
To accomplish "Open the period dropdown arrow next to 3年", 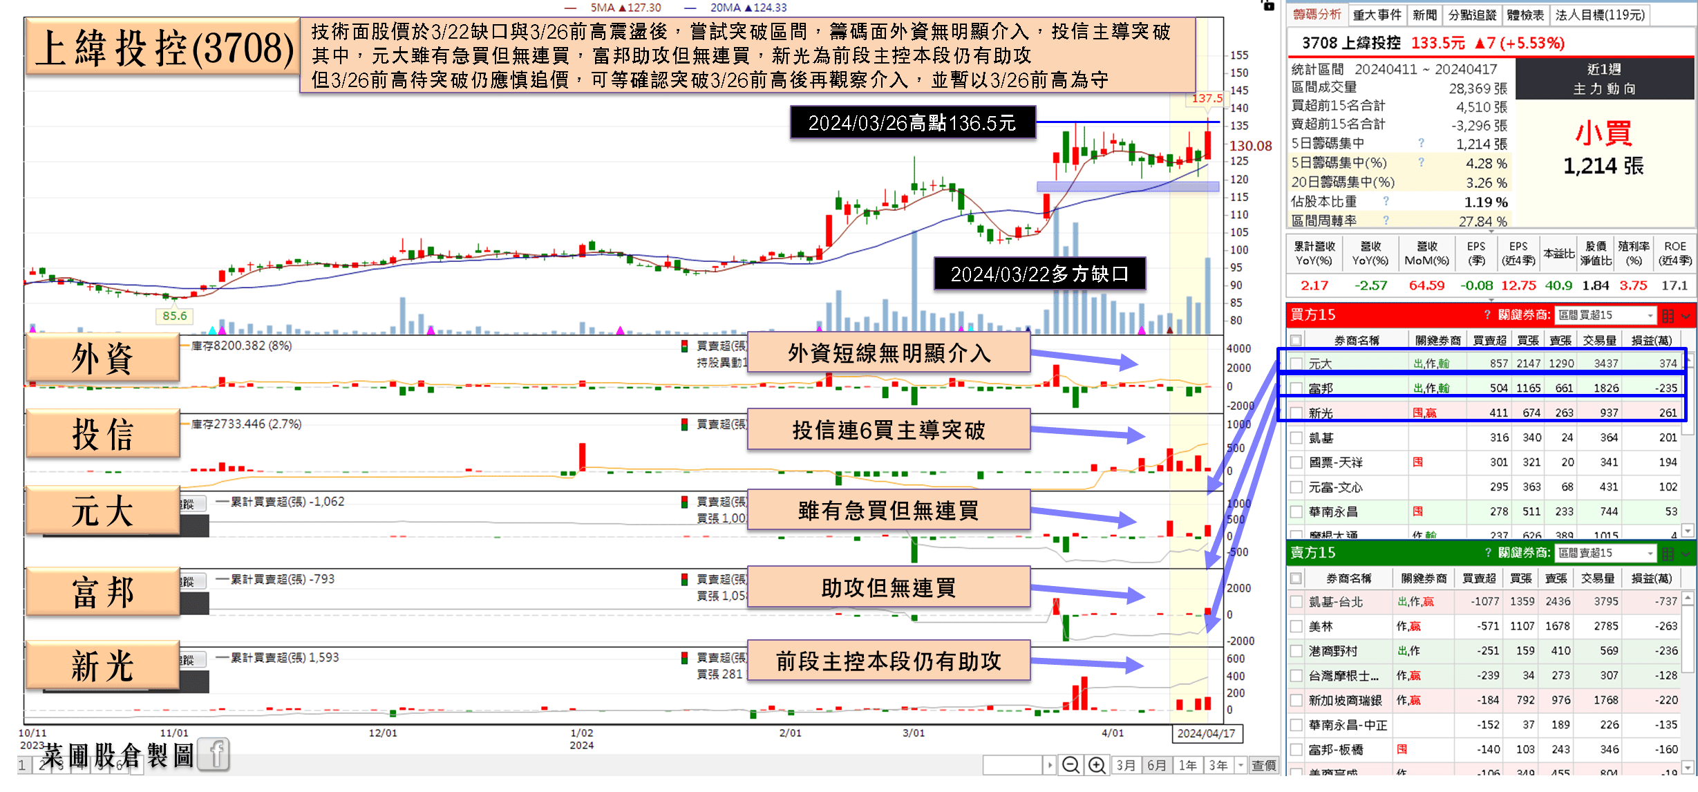I will (1241, 765).
